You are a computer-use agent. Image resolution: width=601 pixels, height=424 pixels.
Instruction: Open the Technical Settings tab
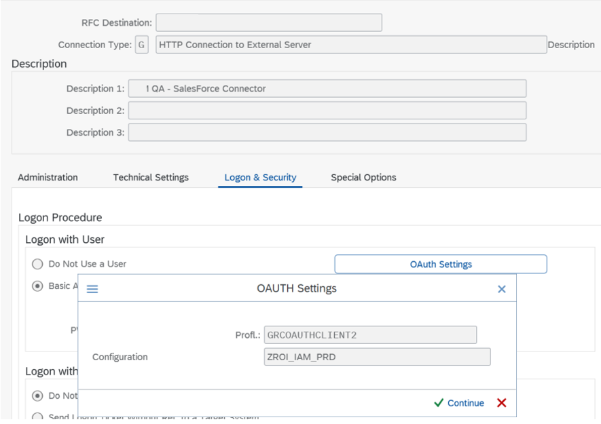(151, 177)
